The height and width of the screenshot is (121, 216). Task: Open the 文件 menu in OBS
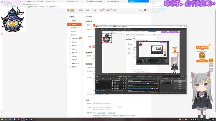tap(98, 29)
